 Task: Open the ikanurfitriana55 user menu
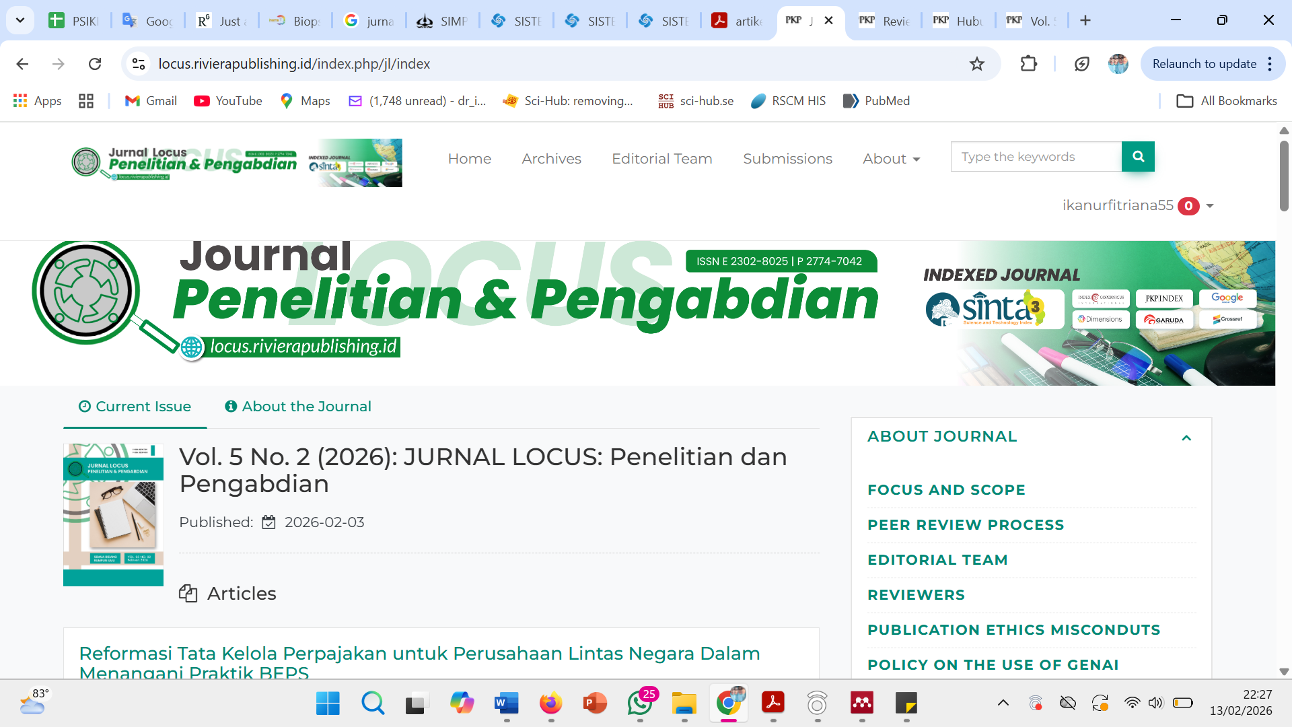coord(1137,205)
